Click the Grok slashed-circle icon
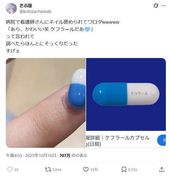The image size is (169, 176). click(x=156, y=6)
